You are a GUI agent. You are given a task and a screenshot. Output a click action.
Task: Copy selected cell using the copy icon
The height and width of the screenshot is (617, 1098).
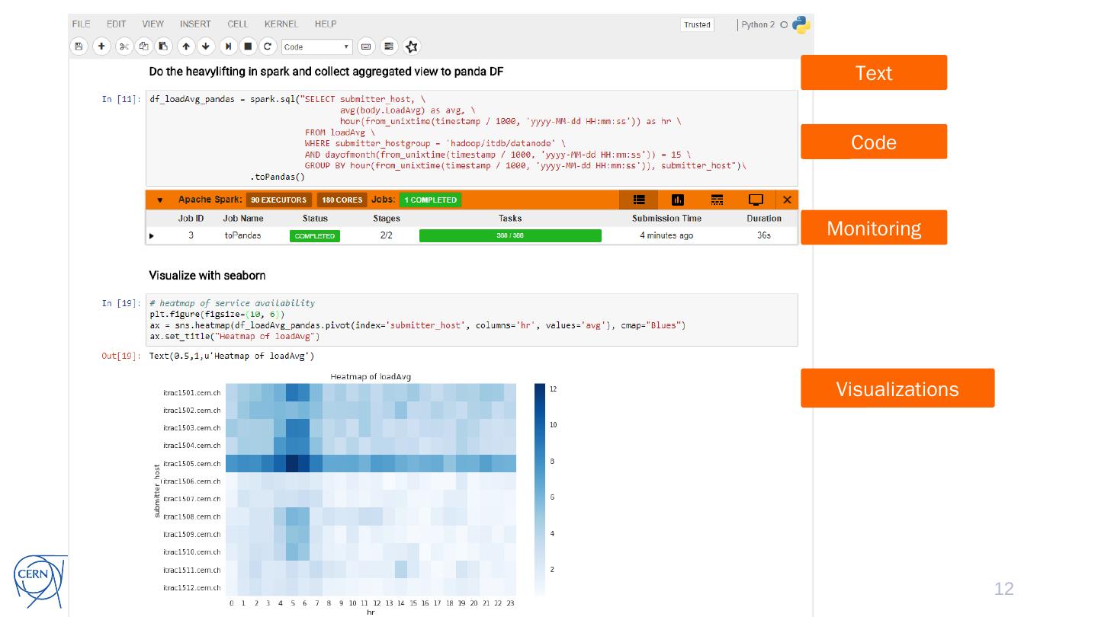point(144,46)
